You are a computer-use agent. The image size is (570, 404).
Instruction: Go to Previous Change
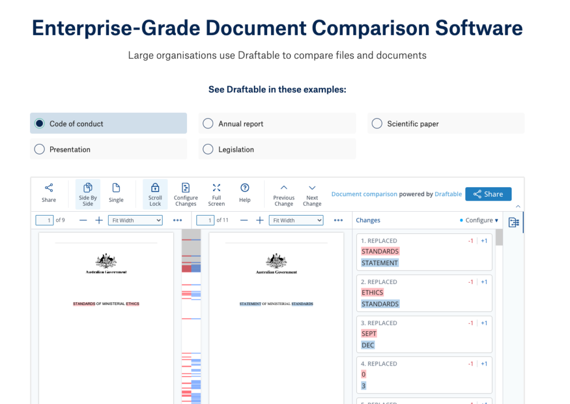(x=284, y=195)
